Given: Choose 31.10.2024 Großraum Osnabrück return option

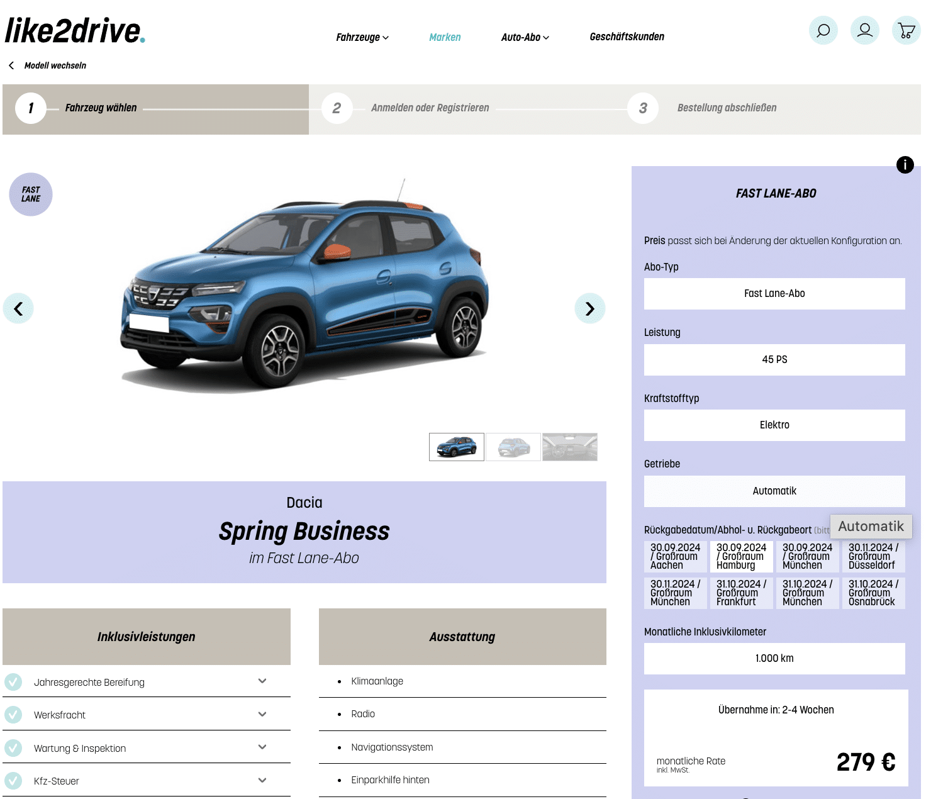Looking at the screenshot, I should (874, 593).
